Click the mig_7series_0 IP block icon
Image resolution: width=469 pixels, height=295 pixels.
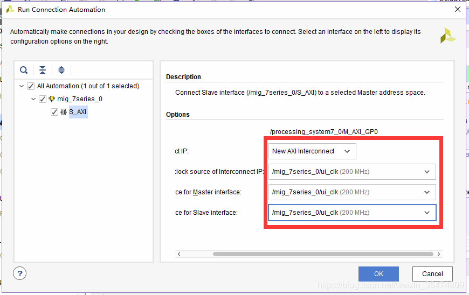tap(52, 99)
